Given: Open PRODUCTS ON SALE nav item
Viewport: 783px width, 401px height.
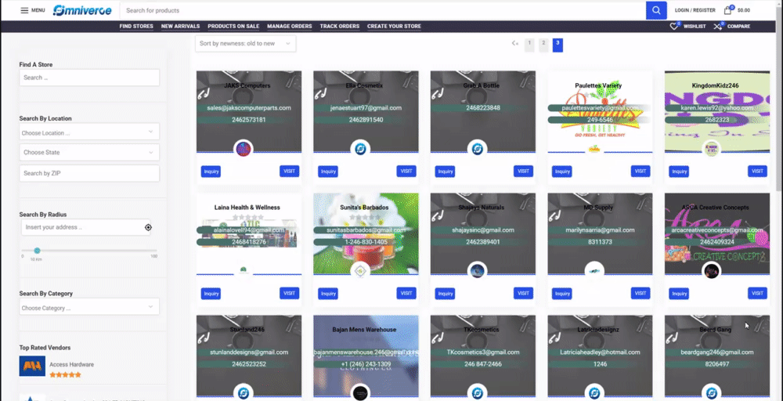Looking at the screenshot, I should pyautogui.click(x=233, y=27).
